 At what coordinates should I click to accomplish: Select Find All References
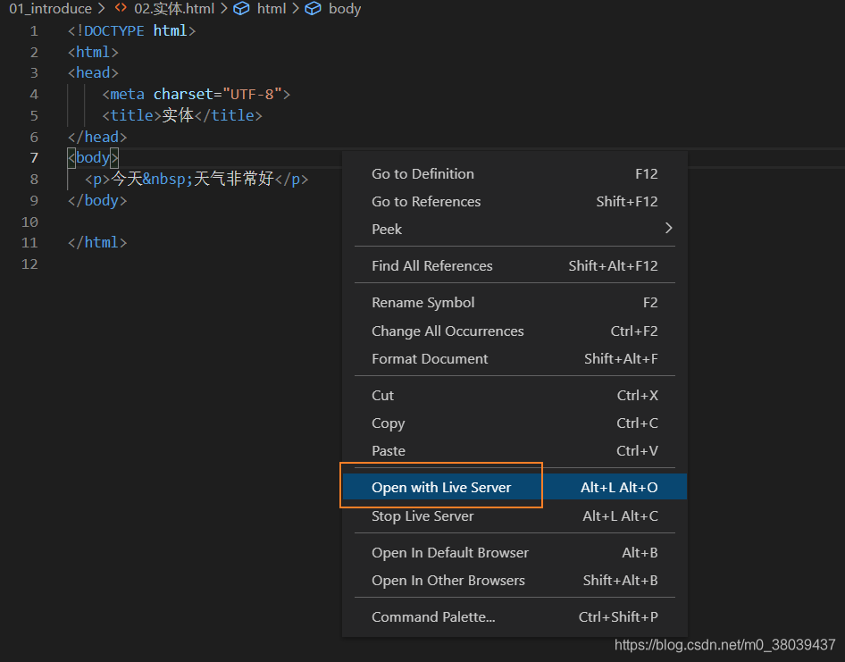coord(515,265)
